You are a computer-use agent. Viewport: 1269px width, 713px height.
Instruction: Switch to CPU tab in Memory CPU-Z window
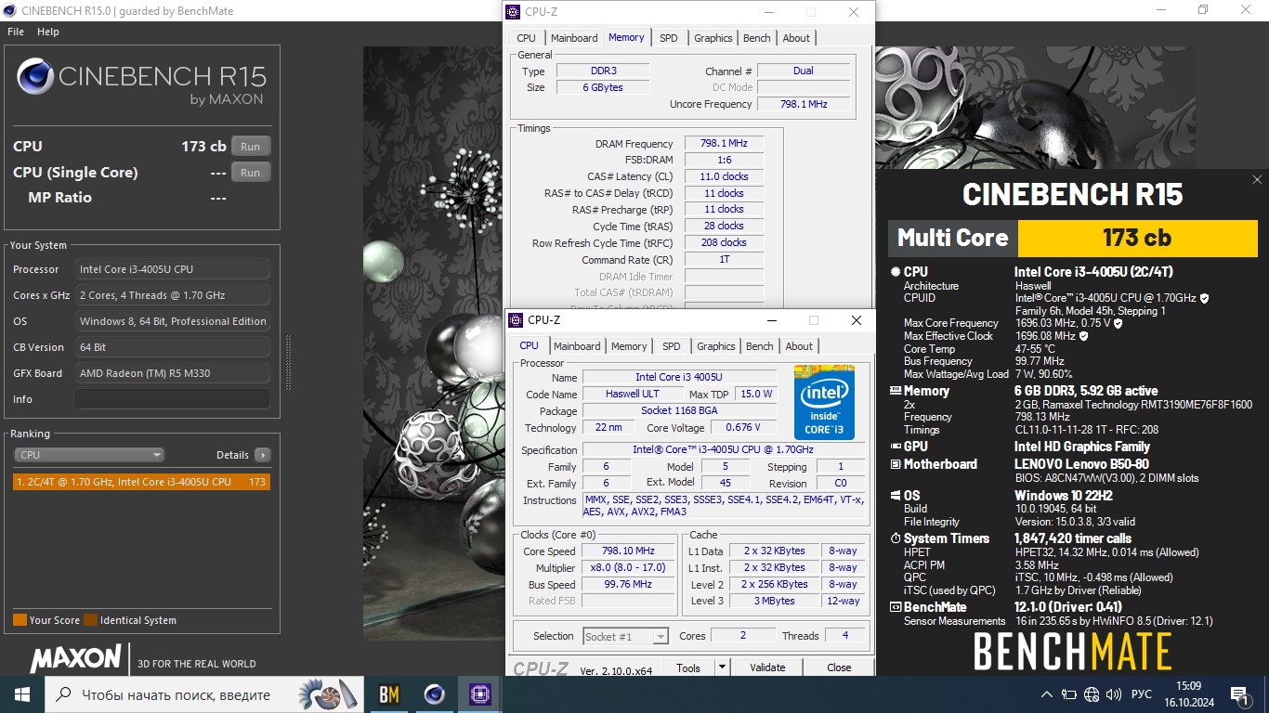click(x=526, y=38)
